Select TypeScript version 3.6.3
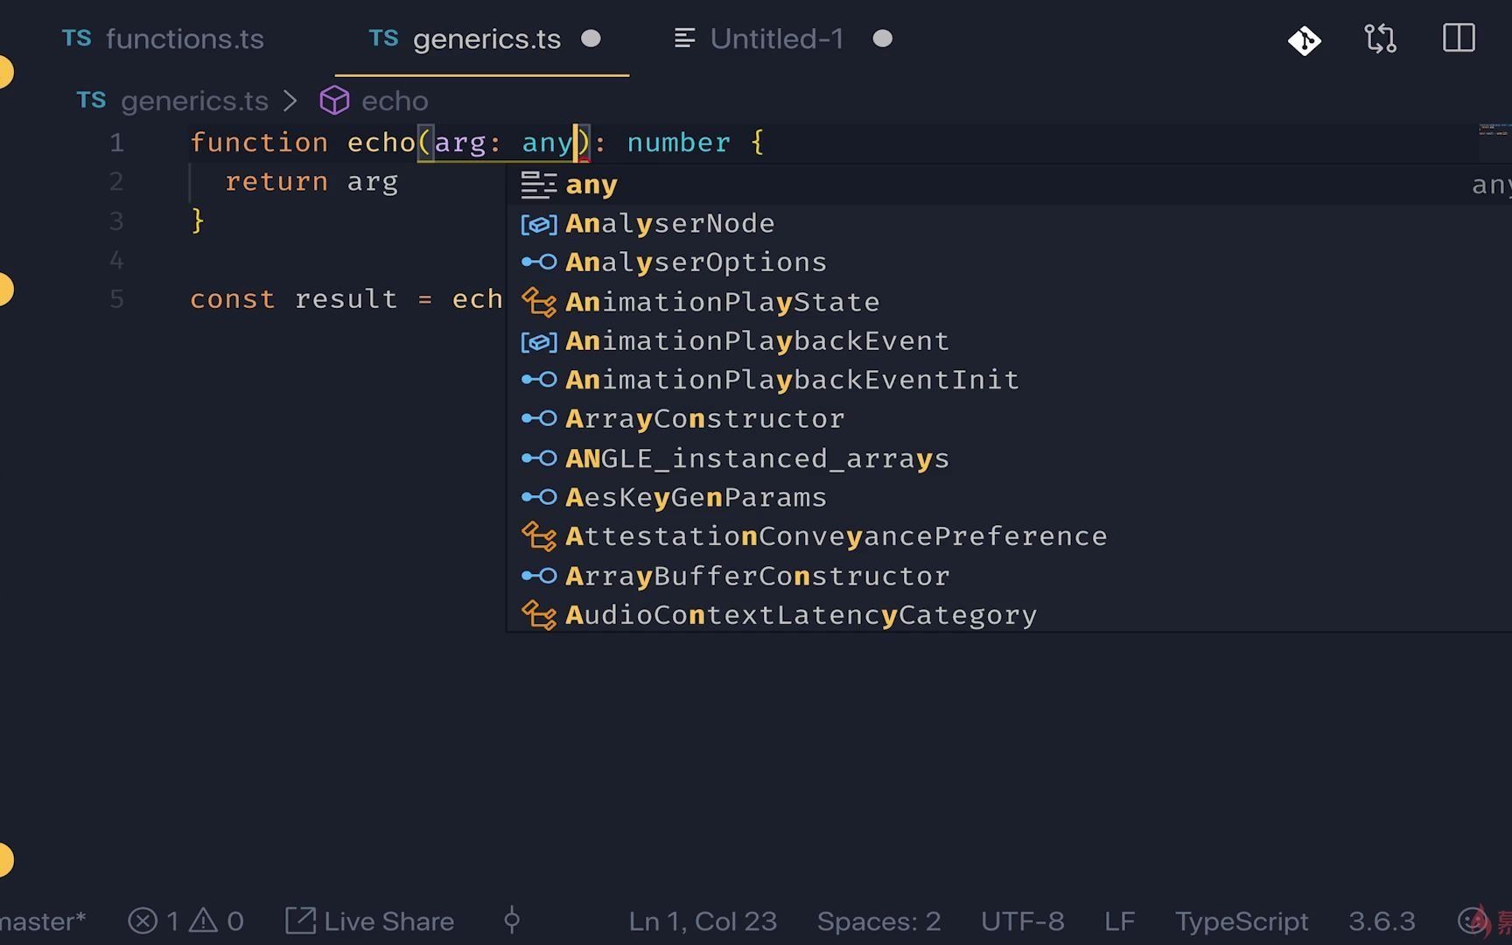This screenshot has height=945, width=1512. pyautogui.click(x=1382, y=921)
